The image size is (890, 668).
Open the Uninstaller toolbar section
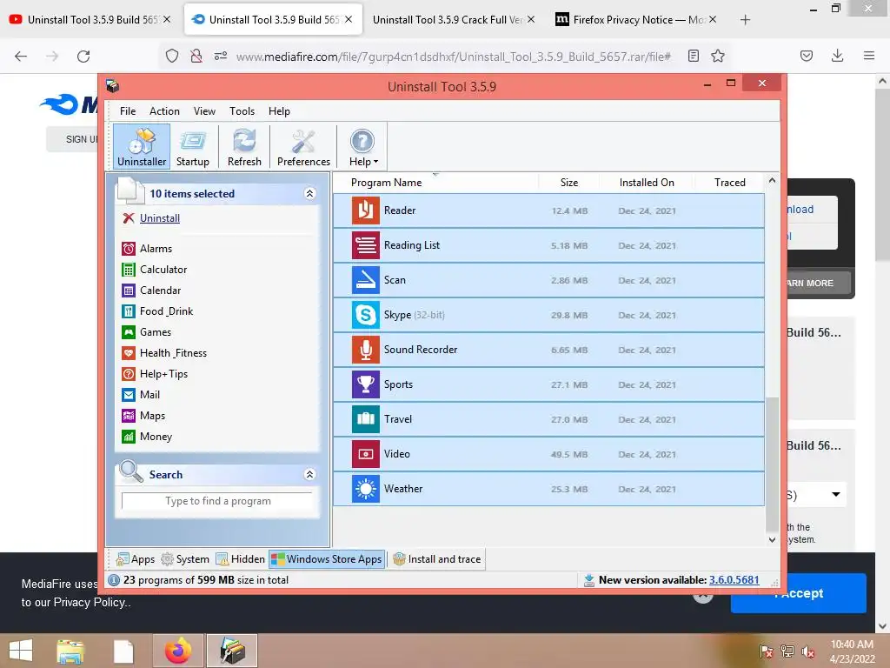[x=142, y=147]
